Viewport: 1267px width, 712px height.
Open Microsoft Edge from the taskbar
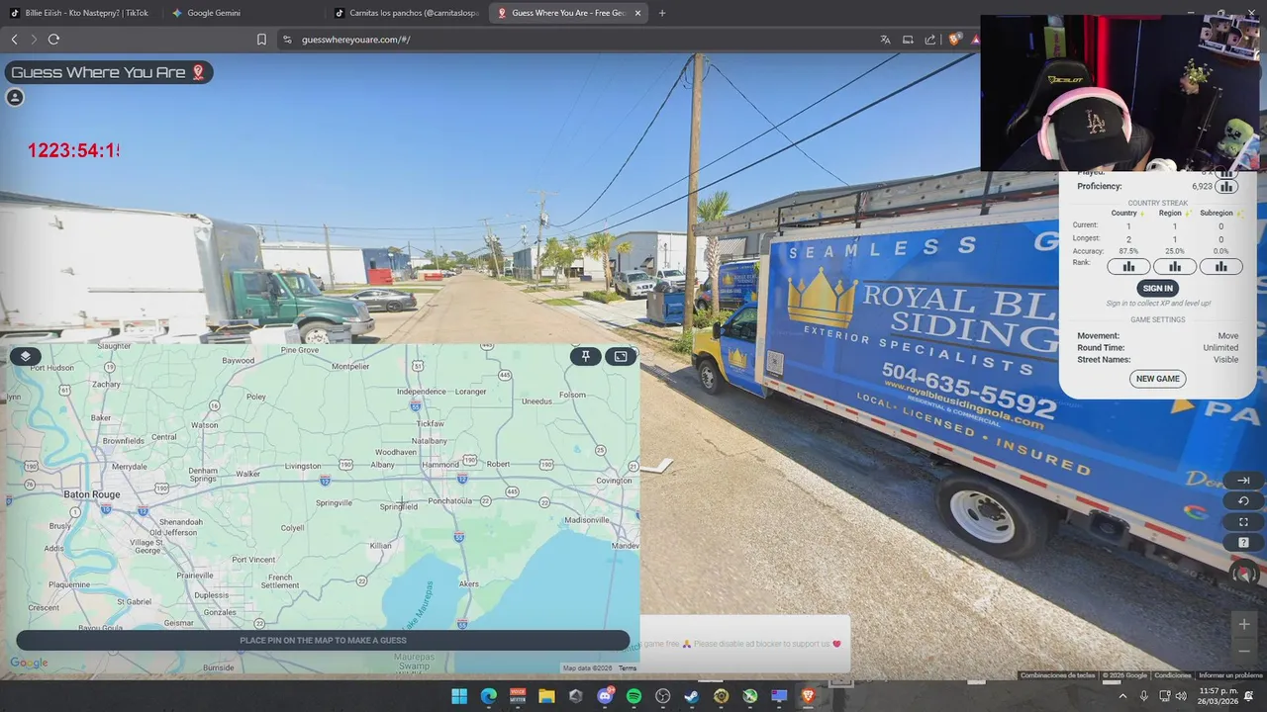pos(488,696)
